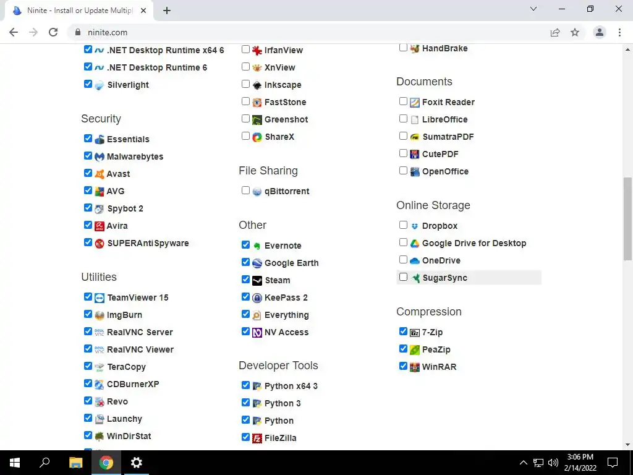The image size is (633, 475).
Task: Click the AVG app icon
Action: 100,192
